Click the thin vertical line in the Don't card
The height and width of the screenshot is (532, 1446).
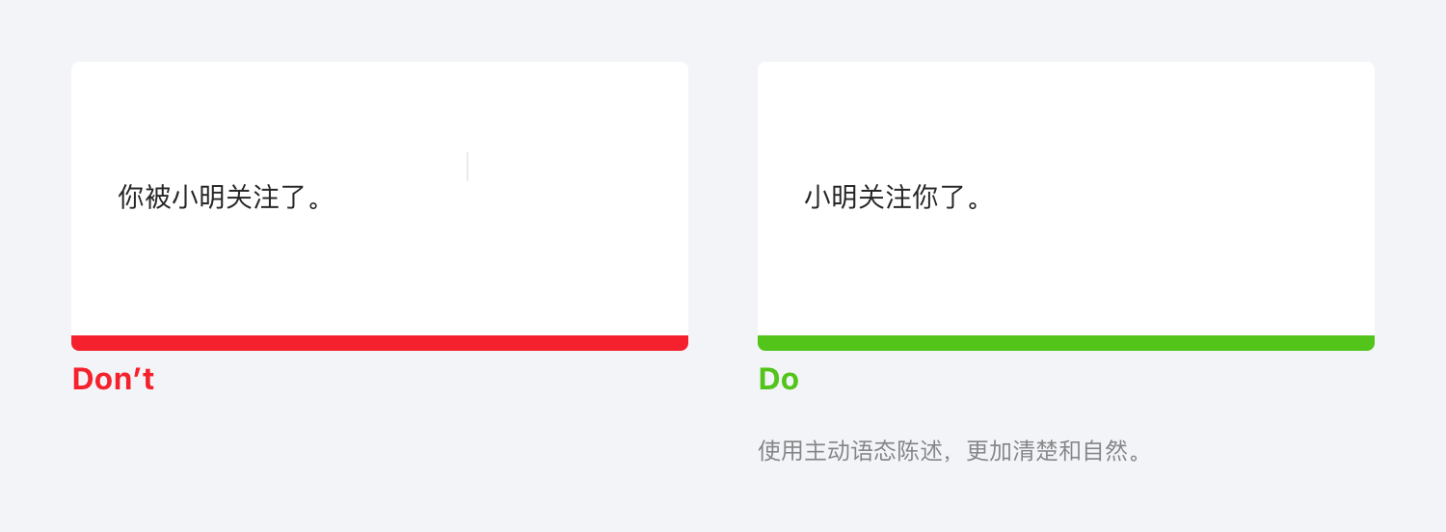(x=468, y=167)
